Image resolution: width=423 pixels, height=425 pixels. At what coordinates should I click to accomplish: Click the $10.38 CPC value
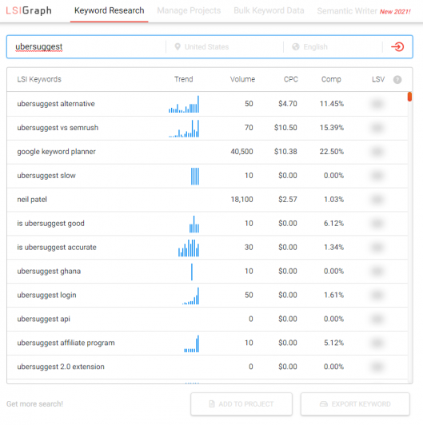[x=285, y=152]
